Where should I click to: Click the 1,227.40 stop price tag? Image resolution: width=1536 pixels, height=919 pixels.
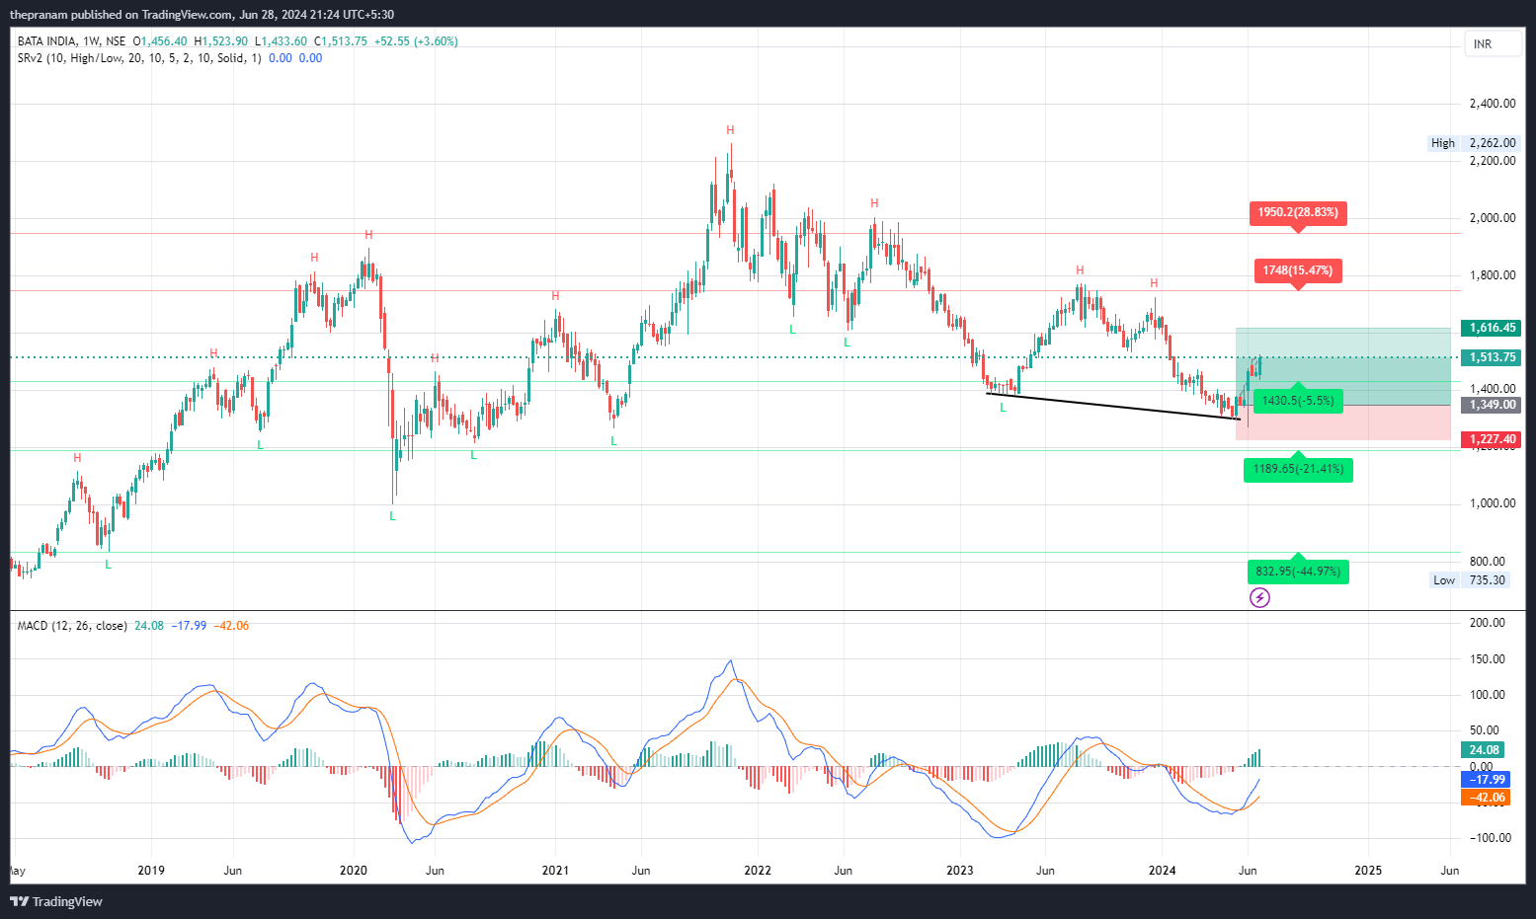pyautogui.click(x=1492, y=439)
